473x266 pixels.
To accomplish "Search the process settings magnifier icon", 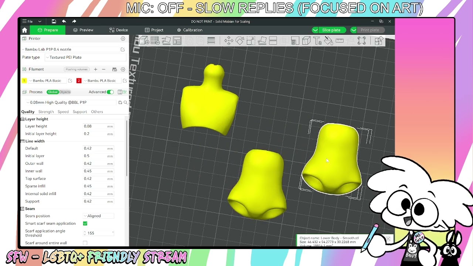I will [x=125, y=103].
